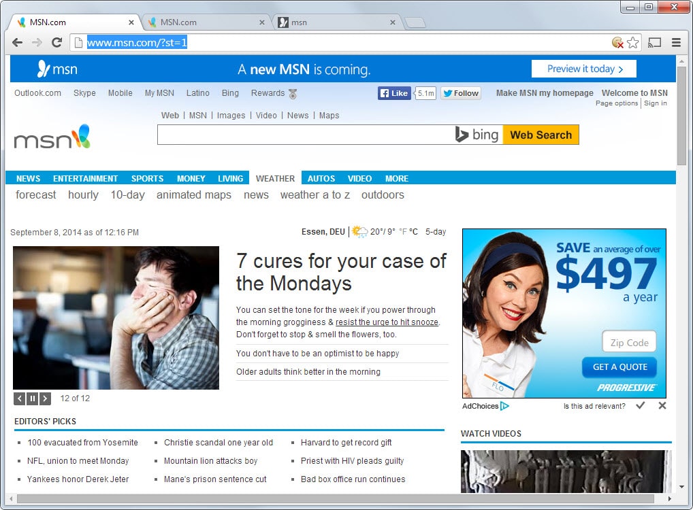Mark the ad as relevant with the checkmark
The image size is (693, 510).
641,405
